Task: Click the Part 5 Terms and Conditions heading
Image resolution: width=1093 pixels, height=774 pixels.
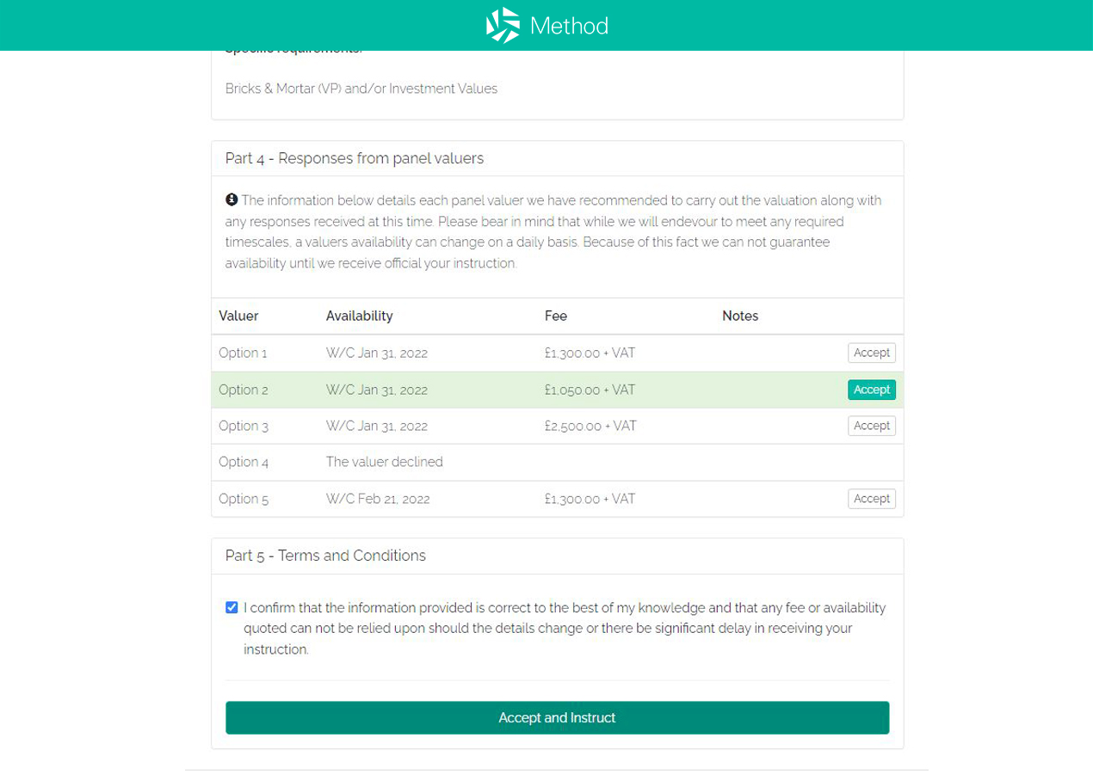Action: pyautogui.click(x=325, y=556)
